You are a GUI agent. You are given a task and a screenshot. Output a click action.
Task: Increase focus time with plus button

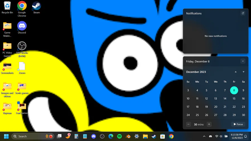coord(209,124)
